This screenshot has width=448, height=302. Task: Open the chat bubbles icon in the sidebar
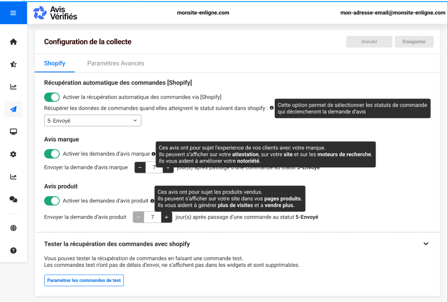(x=13, y=199)
